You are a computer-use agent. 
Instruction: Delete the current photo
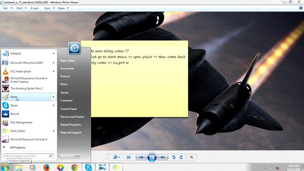coord(191,157)
